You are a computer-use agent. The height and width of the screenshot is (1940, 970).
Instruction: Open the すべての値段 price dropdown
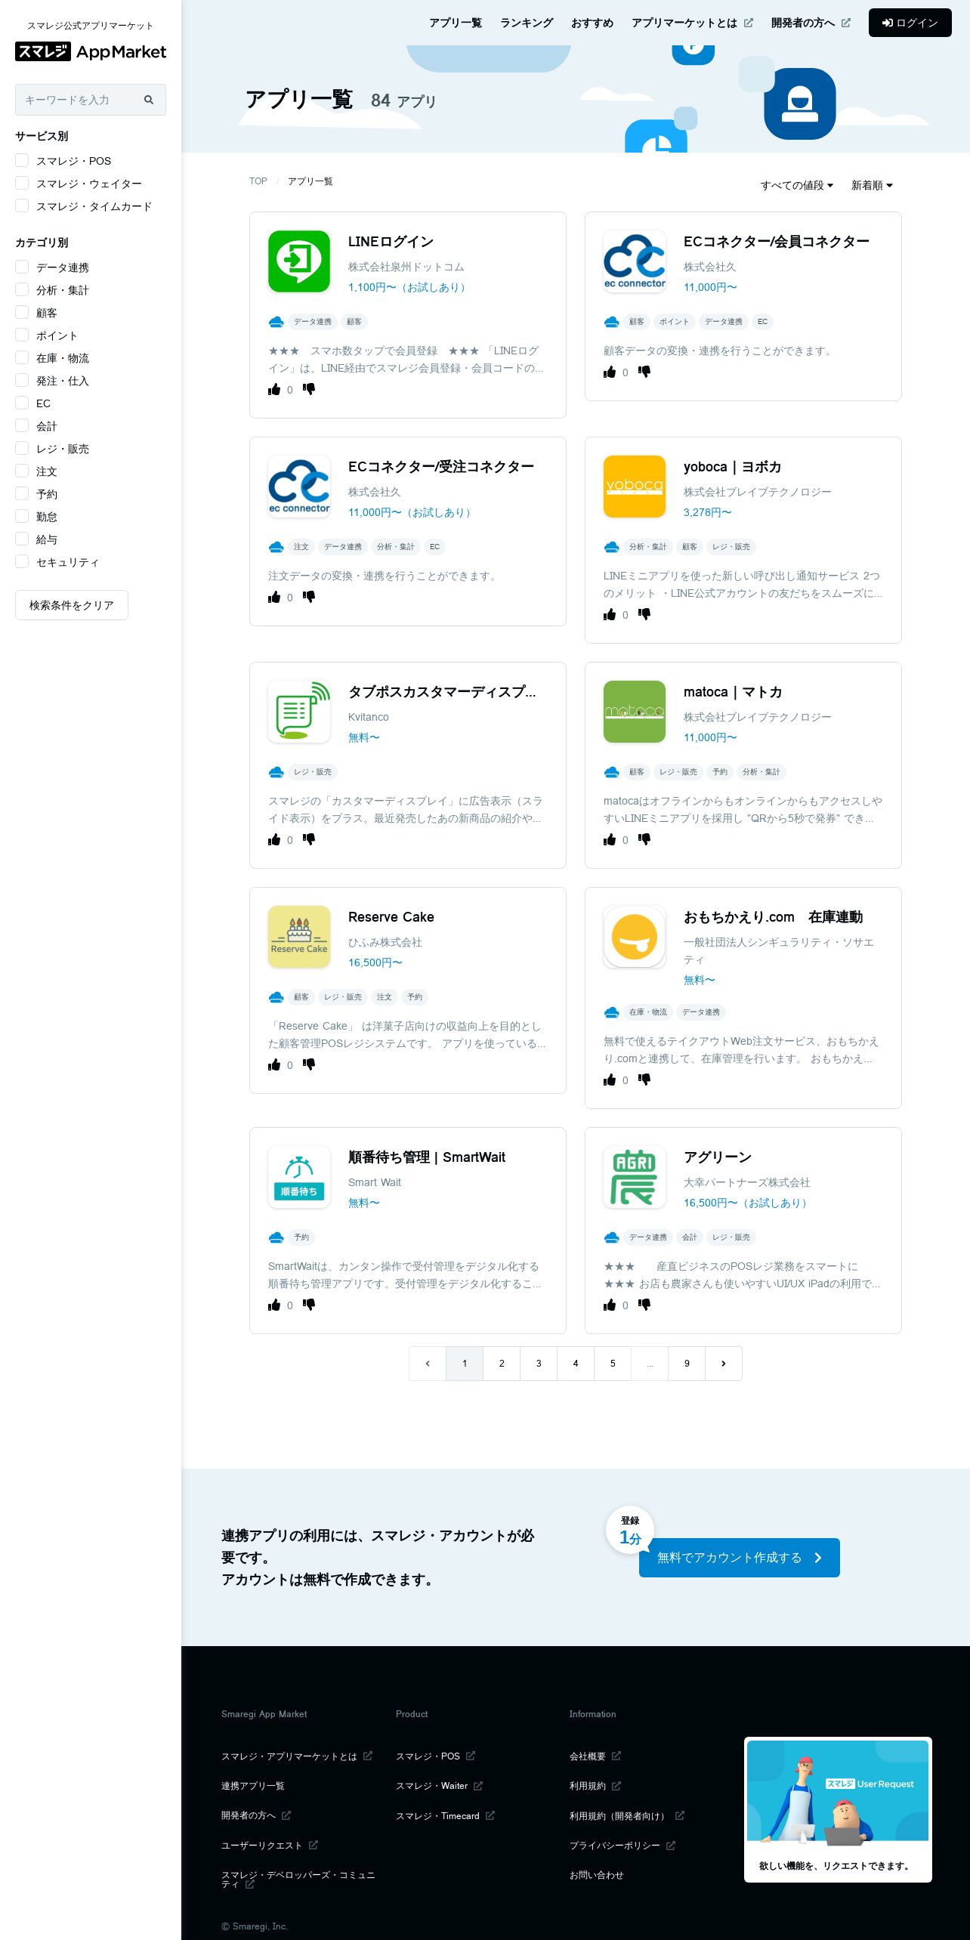797,185
